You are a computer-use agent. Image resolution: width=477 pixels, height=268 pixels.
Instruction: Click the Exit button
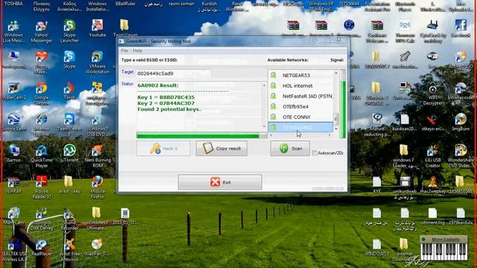tap(220, 182)
